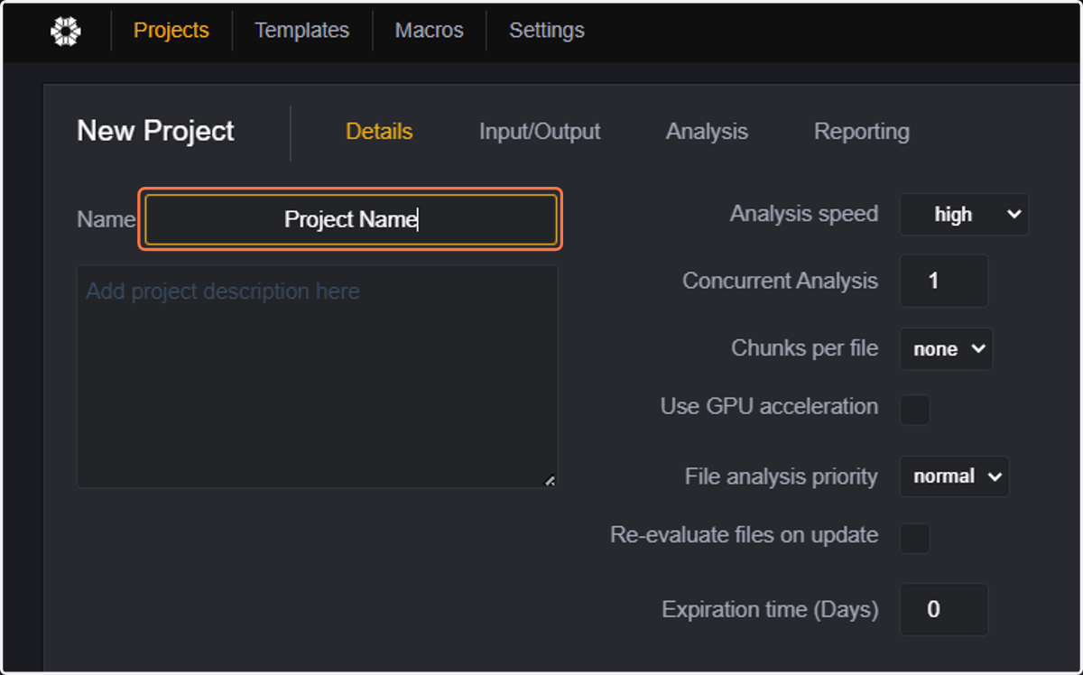Go to the Macros menu
Image resolution: width=1083 pixels, height=675 pixels.
[430, 31]
